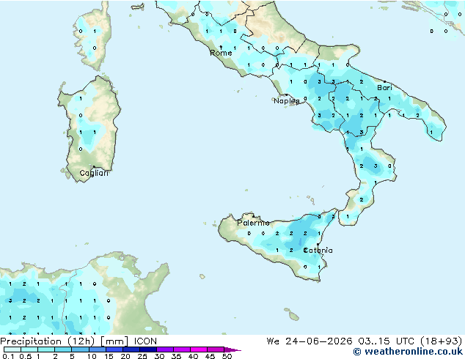465x359 pixels.
Task: Click the legend tick label '50'
Action: [227, 356]
